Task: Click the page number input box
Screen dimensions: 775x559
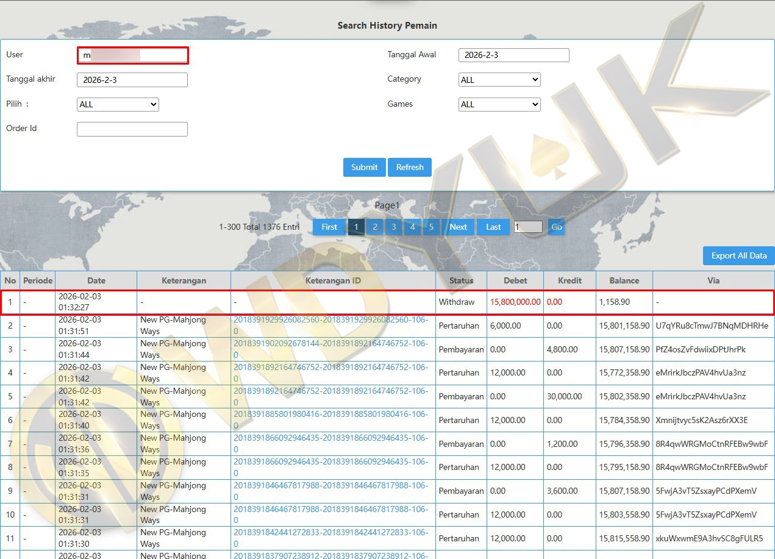Action: pyautogui.click(x=527, y=227)
